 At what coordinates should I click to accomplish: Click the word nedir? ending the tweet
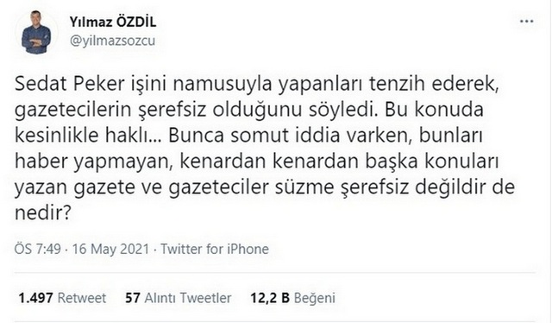43,212
